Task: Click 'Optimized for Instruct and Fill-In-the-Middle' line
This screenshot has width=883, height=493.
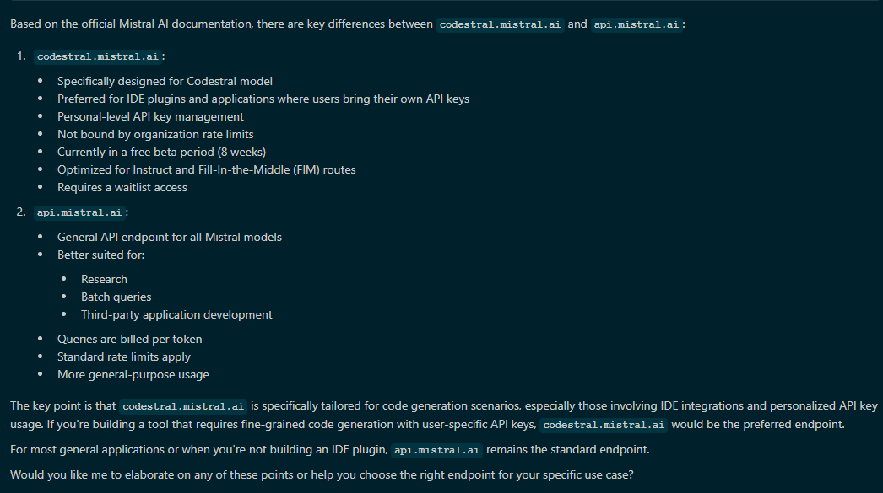Action: (x=207, y=169)
